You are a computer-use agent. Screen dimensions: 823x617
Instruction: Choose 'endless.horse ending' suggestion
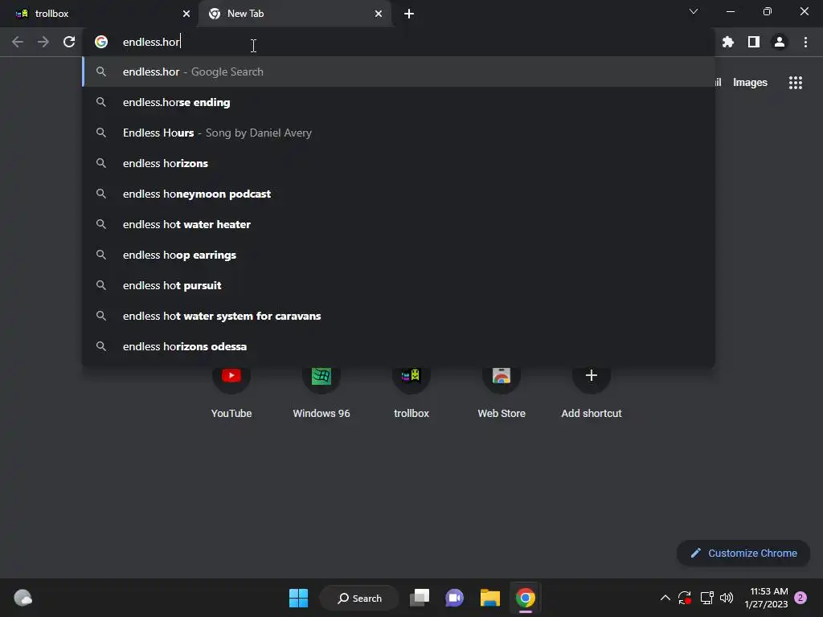399,102
